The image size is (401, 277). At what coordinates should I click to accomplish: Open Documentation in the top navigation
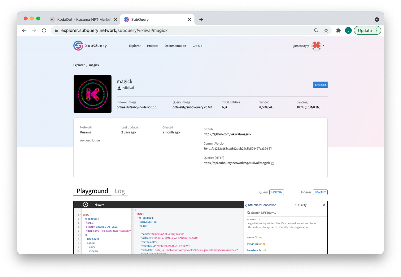(175, 46)
